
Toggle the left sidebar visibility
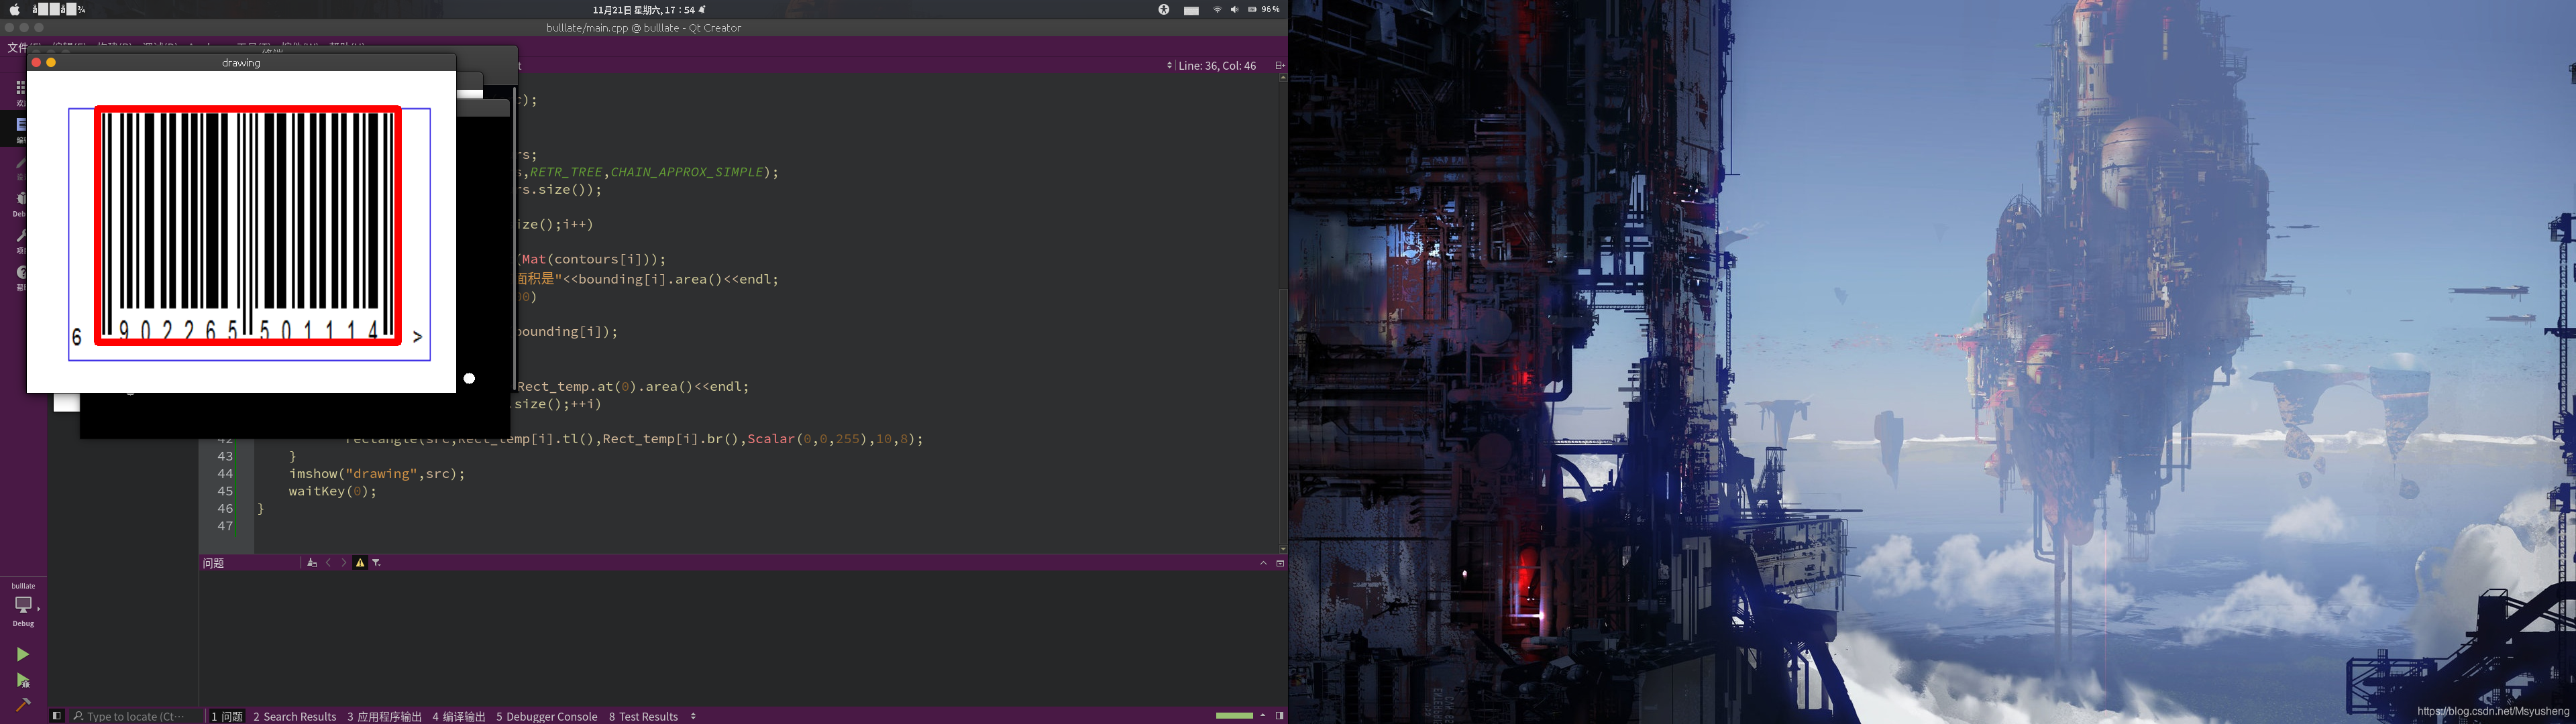57,716
